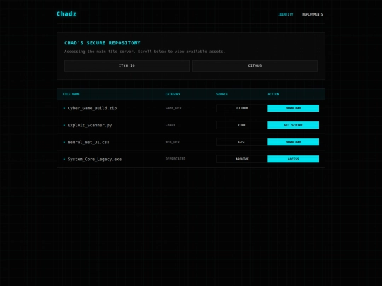
Task: Open GITHUB source for Cyber_Game_Build.zip
Action: (x=242, y=108)
